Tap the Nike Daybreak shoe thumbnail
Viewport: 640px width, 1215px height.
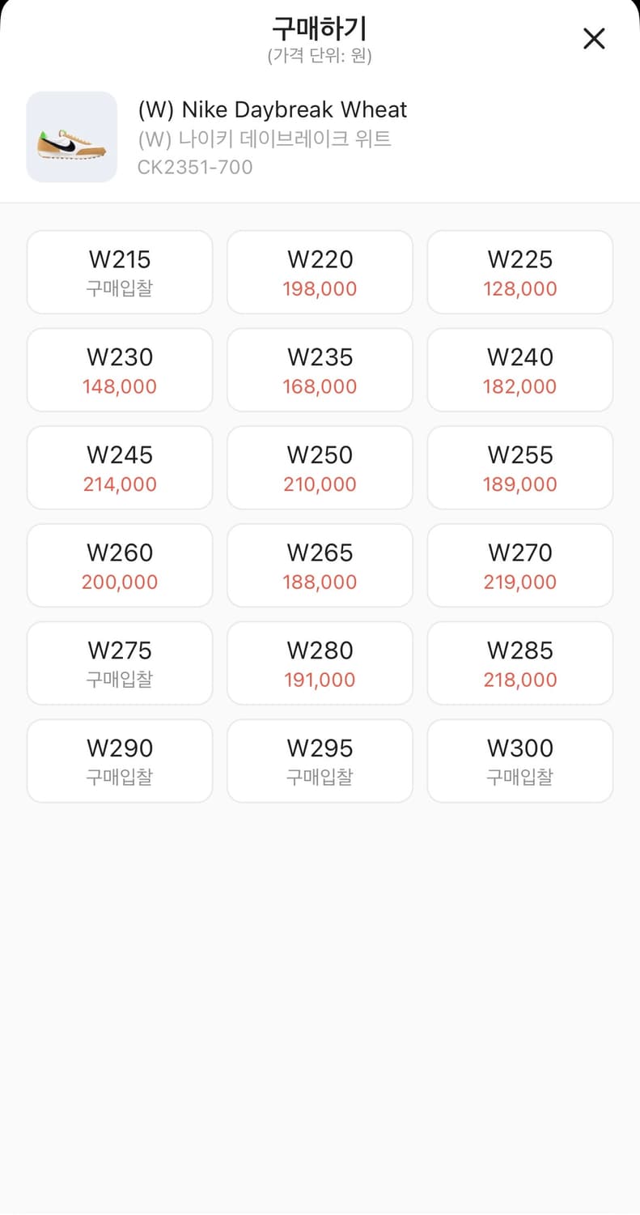(x=72, y=137)
